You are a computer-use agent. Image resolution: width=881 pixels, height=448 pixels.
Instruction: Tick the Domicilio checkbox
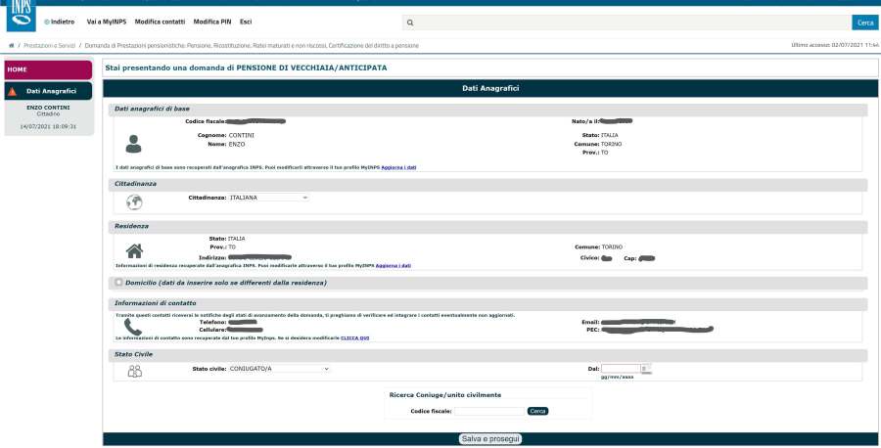118,283
